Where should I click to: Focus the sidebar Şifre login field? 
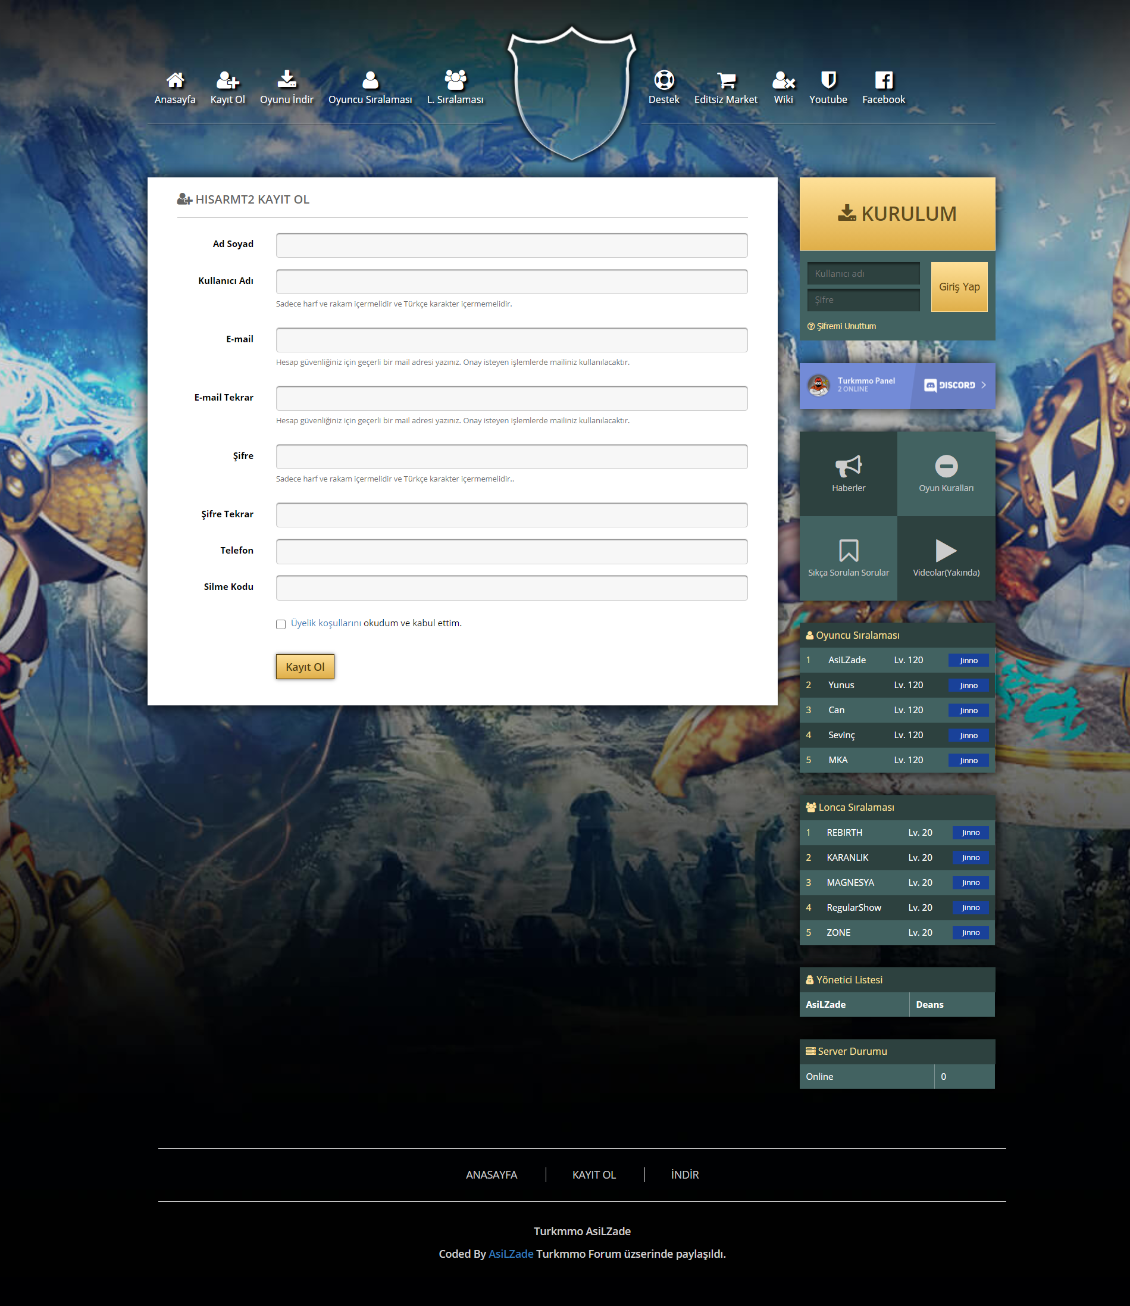pos(863,299)
